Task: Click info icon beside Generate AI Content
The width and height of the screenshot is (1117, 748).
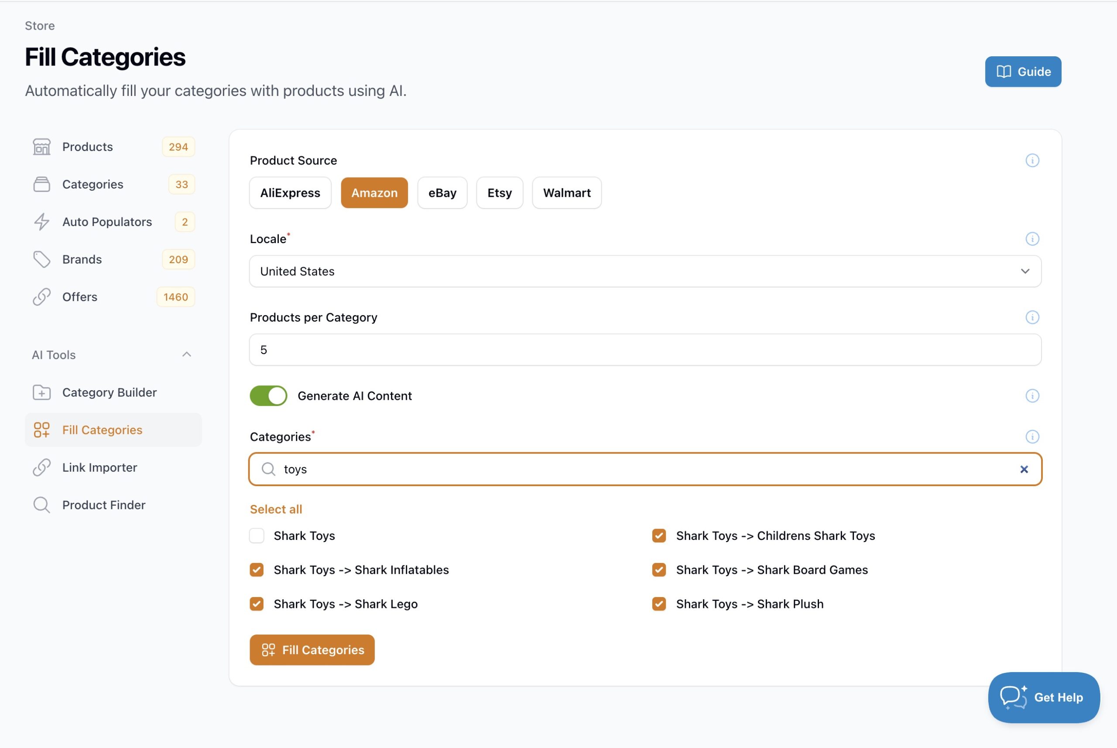Action: click(x=1032, y=395)
